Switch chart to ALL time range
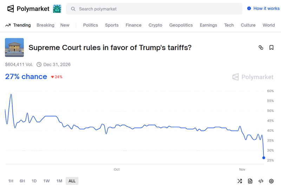The image size is (281, 193). coord(72,181)
